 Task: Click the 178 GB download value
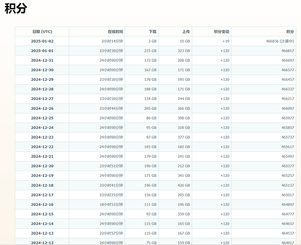[x=150, y=79]
